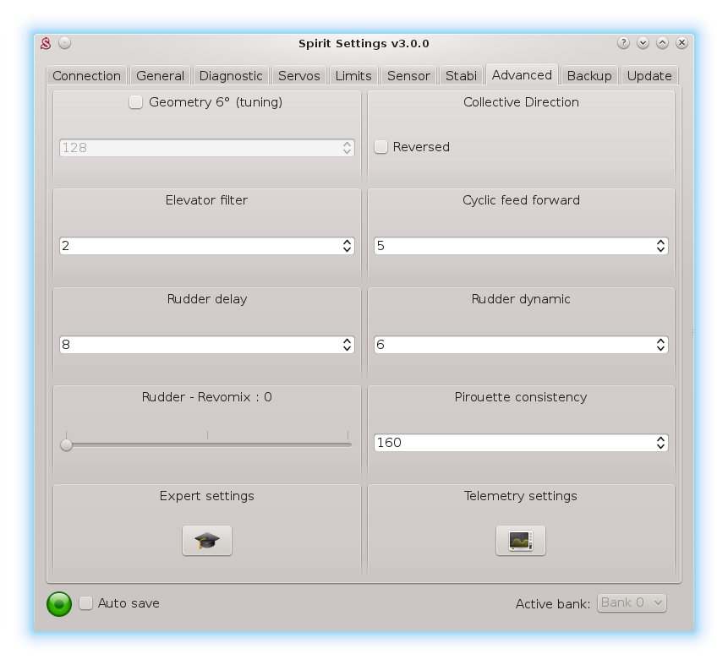Click the Rudder Revomix slider handle

tap(67, 444)
